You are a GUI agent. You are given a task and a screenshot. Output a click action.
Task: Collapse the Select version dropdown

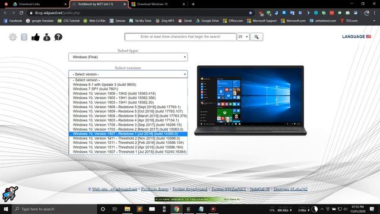click(x=128, y=74)
